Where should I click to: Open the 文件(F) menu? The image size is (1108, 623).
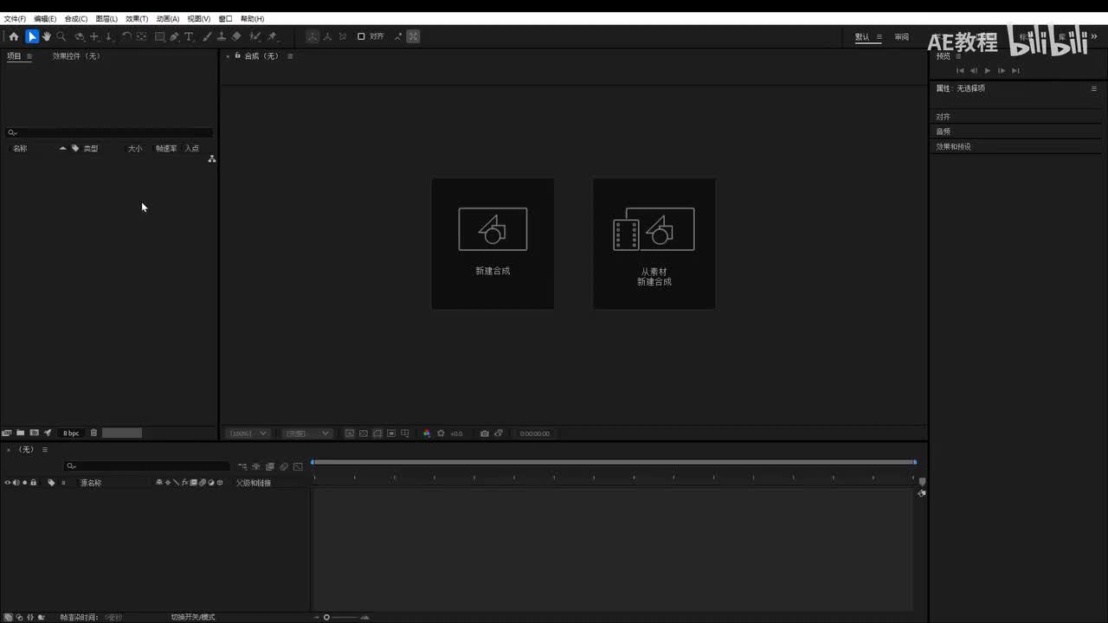[15, 18]
